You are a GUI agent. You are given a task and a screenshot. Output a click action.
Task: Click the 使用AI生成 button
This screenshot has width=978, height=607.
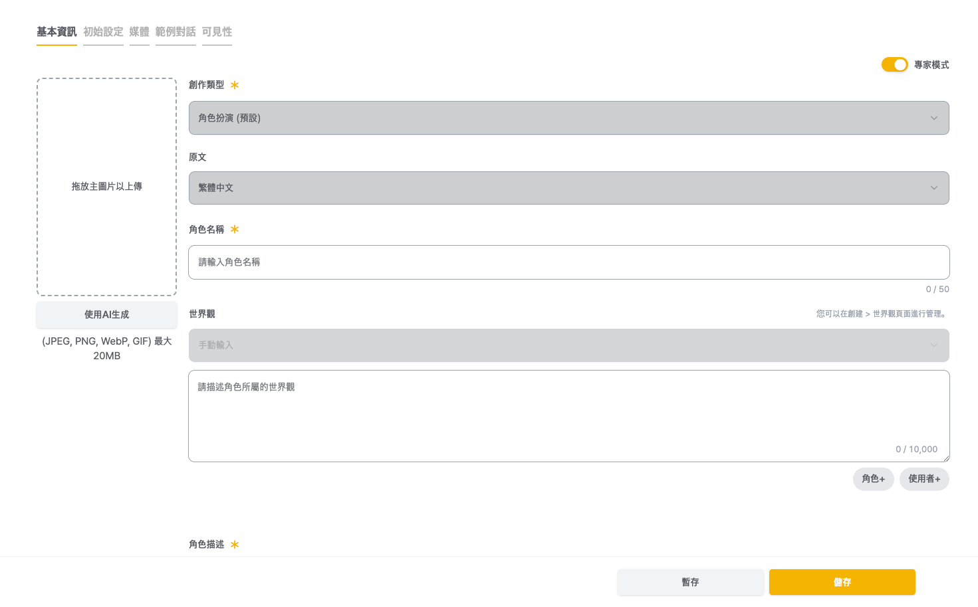click(106, 315)
